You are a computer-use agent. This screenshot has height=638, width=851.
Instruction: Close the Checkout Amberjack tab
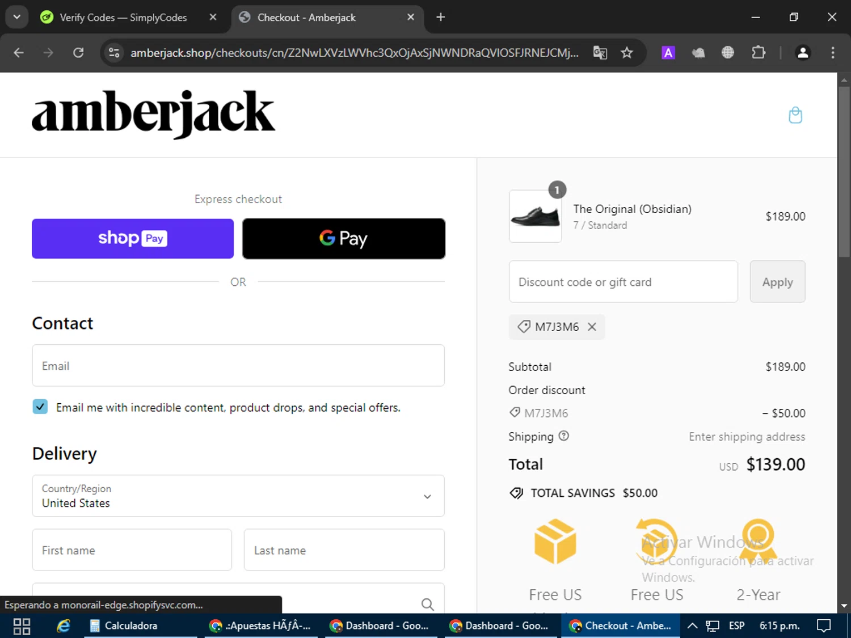click(x=411, y=17)
